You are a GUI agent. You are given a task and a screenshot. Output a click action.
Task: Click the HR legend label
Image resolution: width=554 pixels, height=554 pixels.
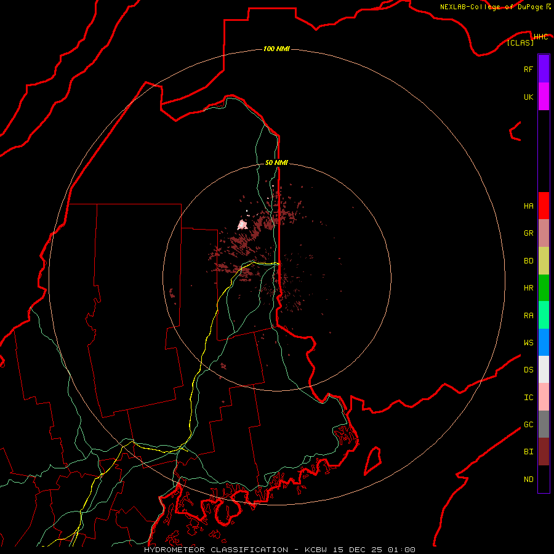coord(528,288)
